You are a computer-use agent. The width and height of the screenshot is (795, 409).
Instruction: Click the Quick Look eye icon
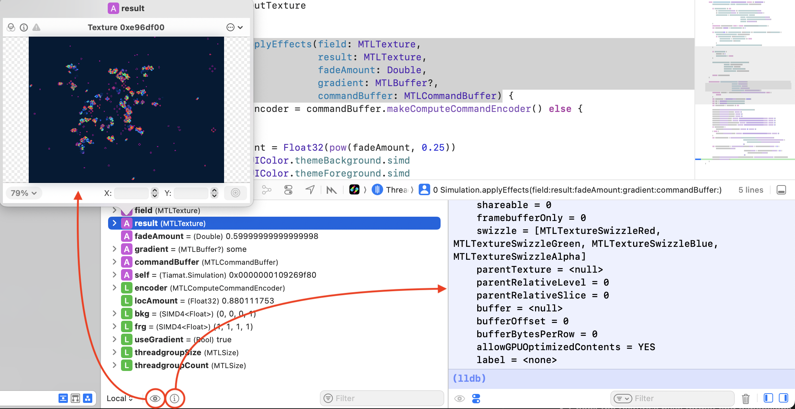coord(155,399)
